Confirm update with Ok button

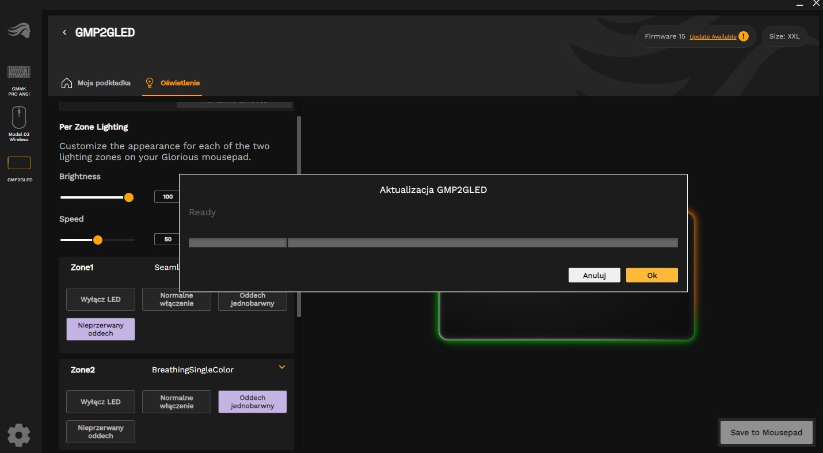point(651,275)
